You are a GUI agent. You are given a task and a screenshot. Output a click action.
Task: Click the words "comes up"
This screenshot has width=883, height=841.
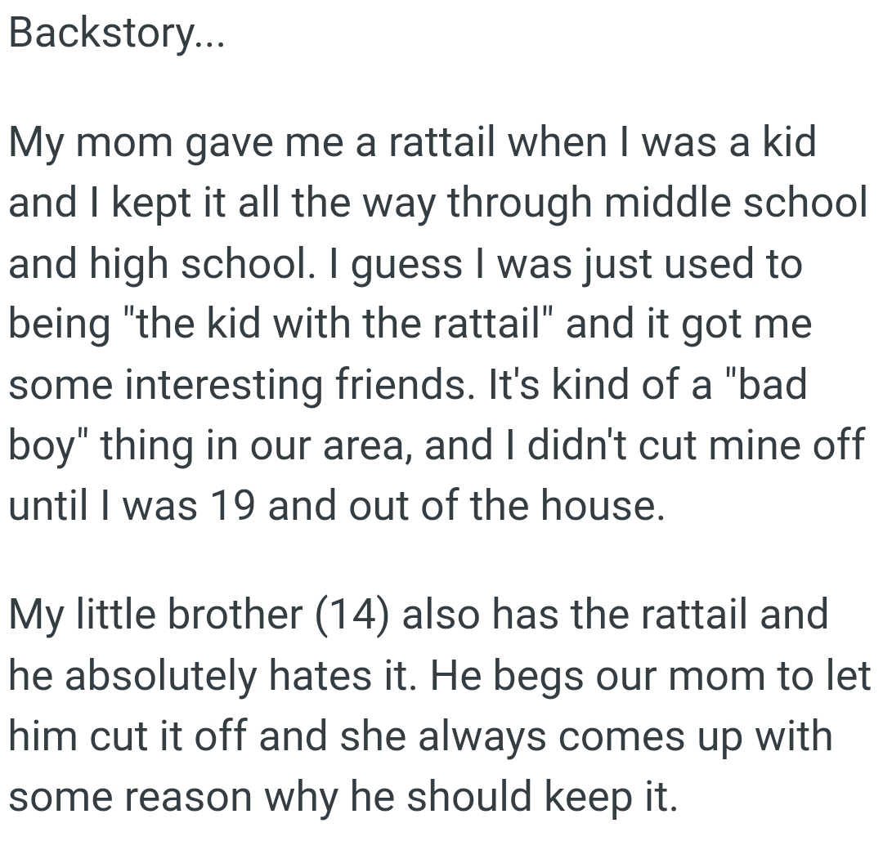click(x=665, y=736)
